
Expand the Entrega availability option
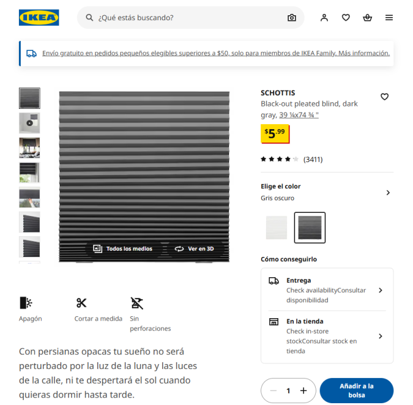(327, 290)
